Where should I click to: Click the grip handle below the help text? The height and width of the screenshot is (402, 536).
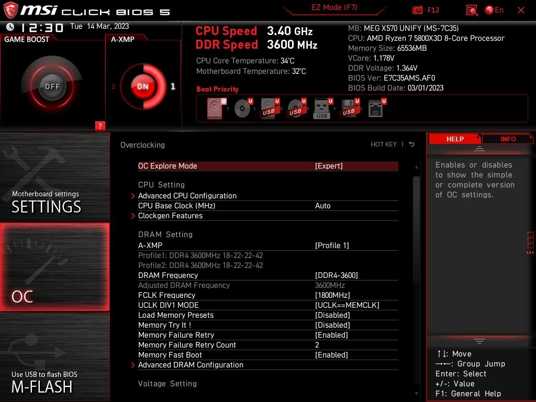click(479, 341)
